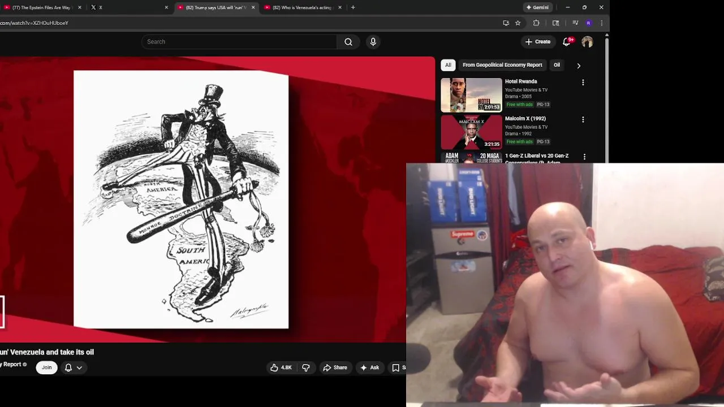Start voice search with microphone
Viewport: 724px width, 407px height.
coord(373,42)
